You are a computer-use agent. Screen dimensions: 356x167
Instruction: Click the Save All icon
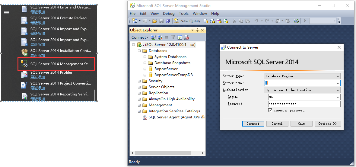click(168, 21)
